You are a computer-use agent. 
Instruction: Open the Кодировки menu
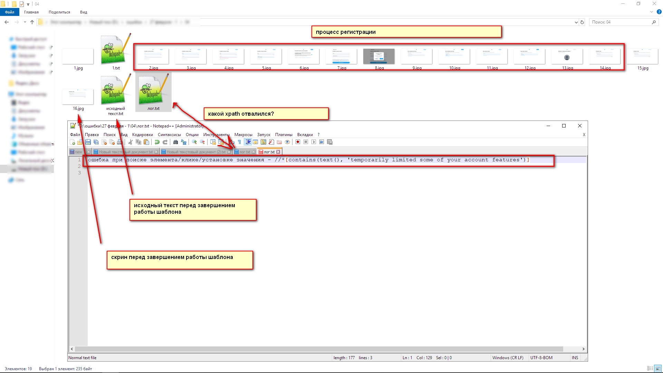(x=142, y=135)
